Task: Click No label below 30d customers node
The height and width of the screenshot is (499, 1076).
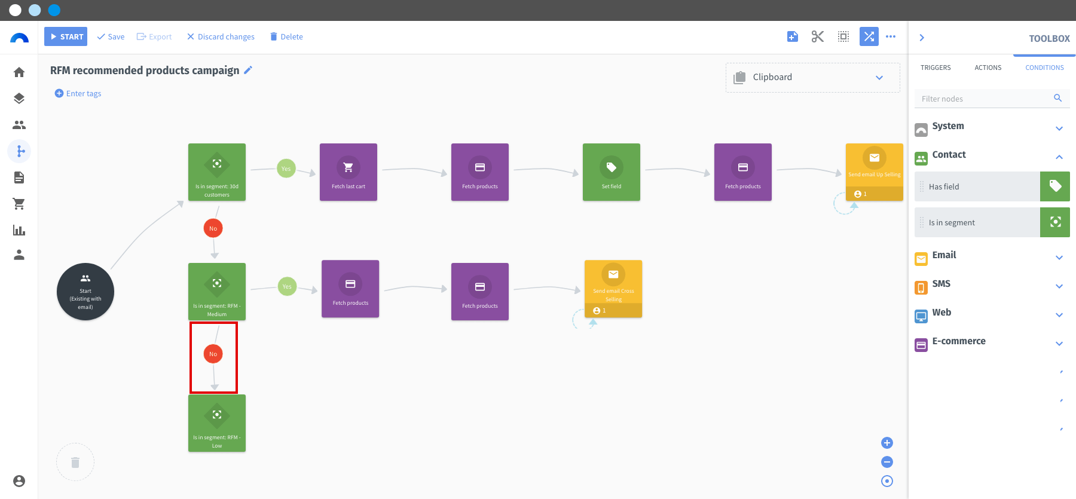Action: point(213,228)
